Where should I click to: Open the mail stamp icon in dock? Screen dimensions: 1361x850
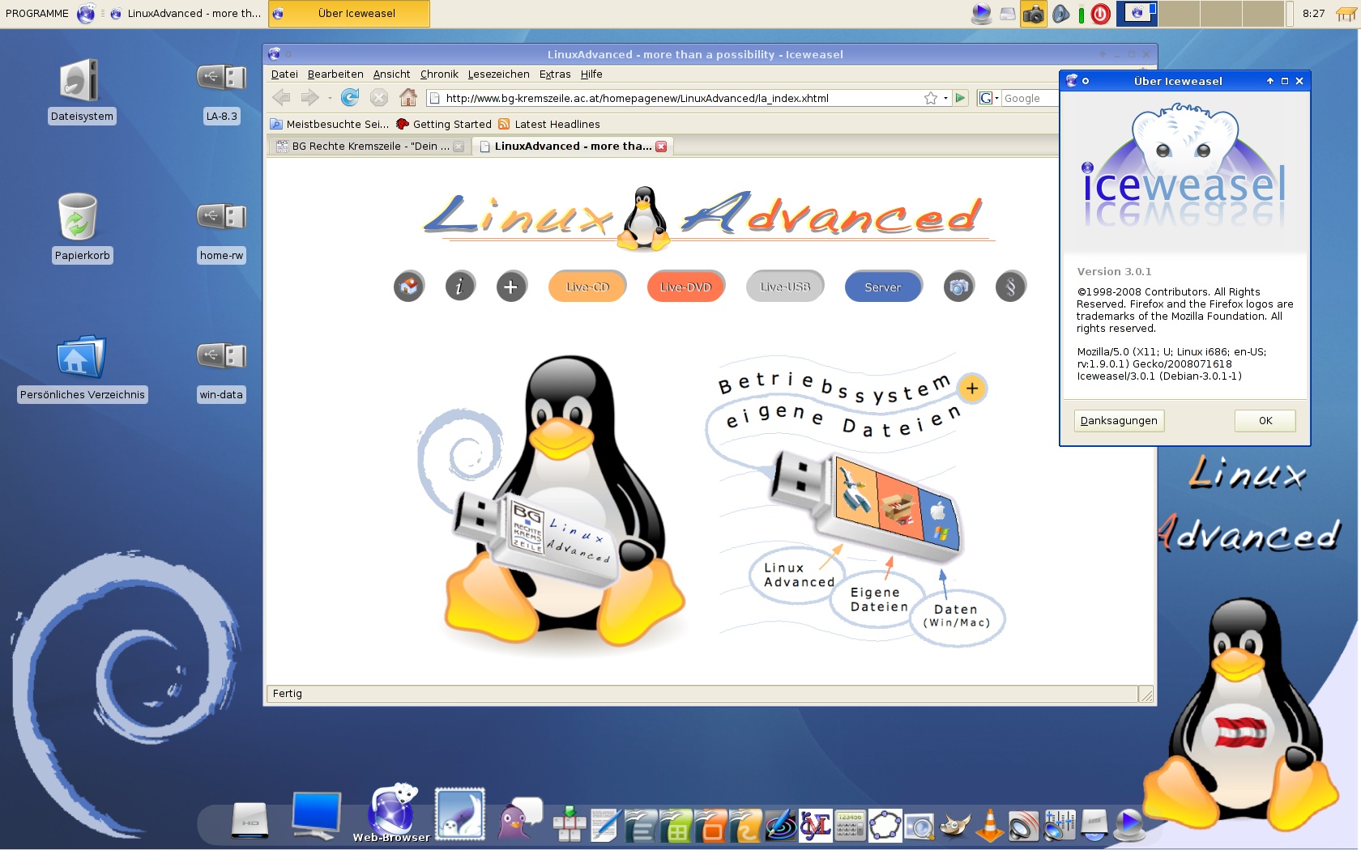coord(459,814)
